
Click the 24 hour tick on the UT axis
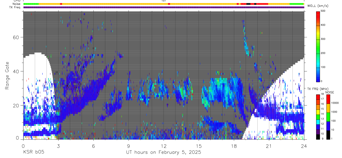[304, 146]
